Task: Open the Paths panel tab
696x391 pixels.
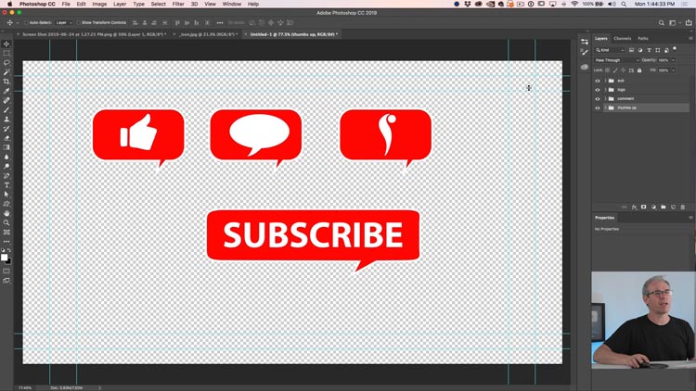Action: [x=643, y=39]
